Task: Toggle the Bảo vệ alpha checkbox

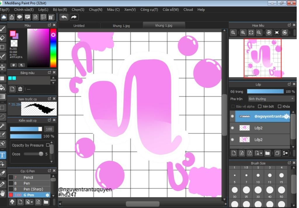Action: coord(233,106)
